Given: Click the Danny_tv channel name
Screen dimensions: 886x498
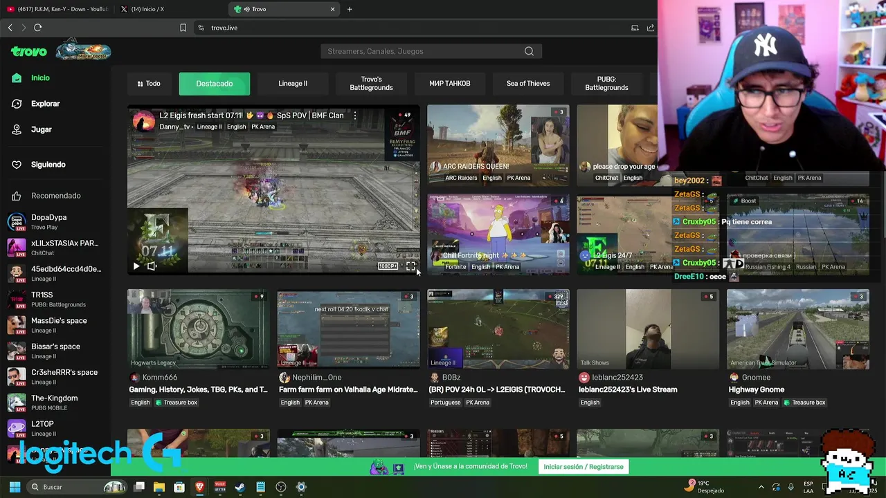Looking at the screenshot, I should pos(174,127).
